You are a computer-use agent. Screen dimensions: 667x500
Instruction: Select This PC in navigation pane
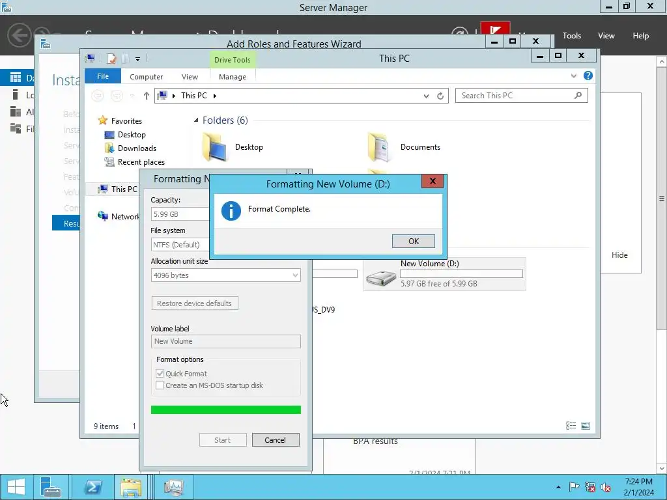[118, 189]
